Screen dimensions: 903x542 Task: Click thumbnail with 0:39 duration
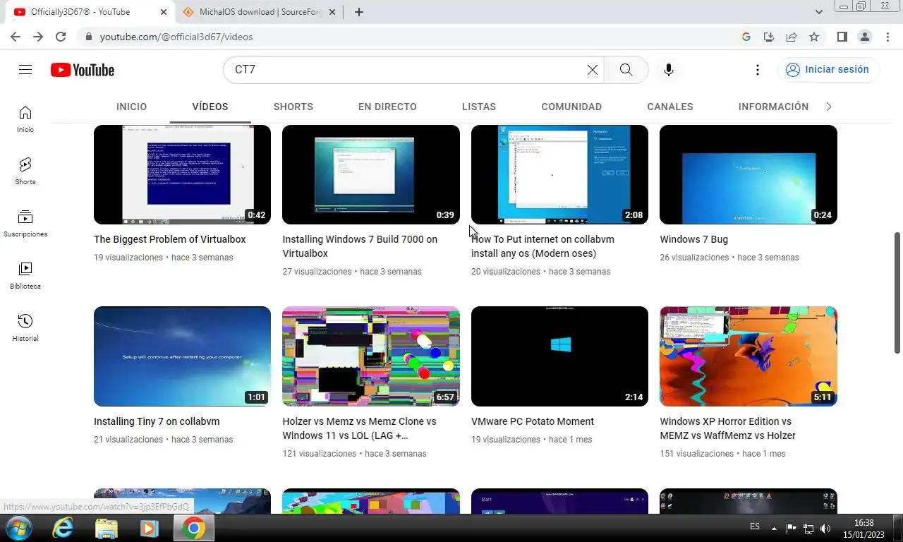click(x=371, y=175)
